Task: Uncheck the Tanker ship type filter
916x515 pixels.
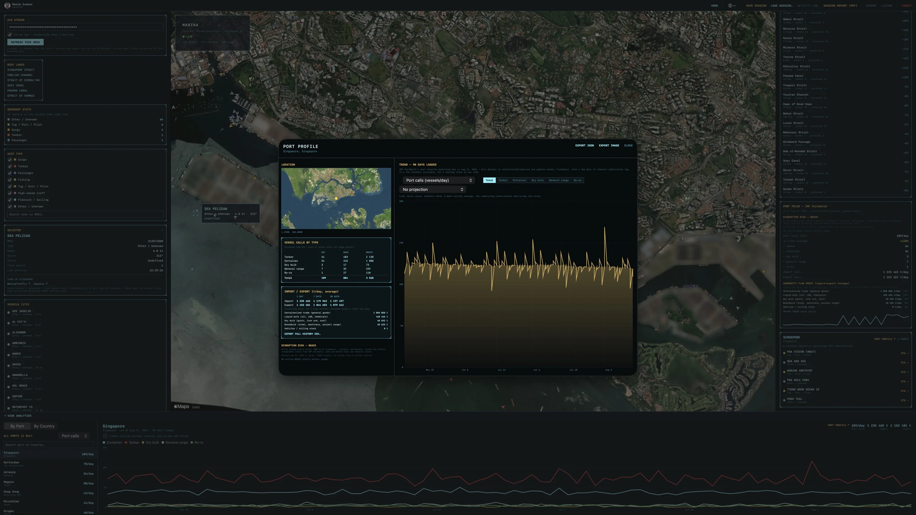Action: point(9,166)
